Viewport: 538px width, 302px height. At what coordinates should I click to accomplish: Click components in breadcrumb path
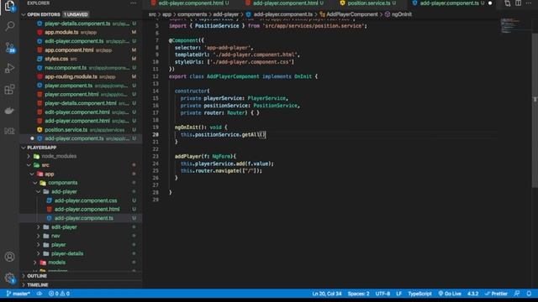pyautogui.click(x=193, y=14)
